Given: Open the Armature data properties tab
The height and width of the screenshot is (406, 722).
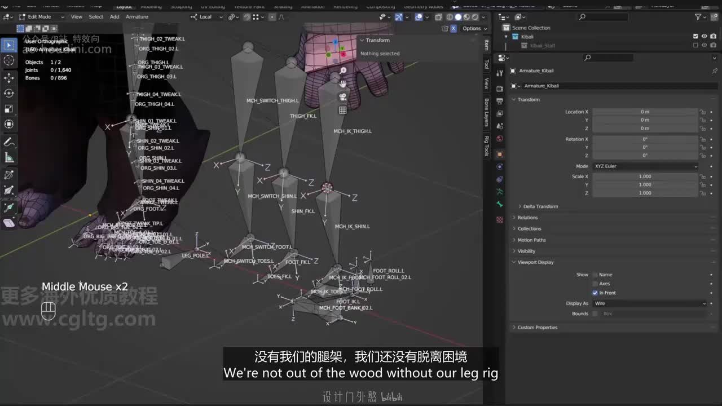Looking at the screenshot, I should click(500, 192).
